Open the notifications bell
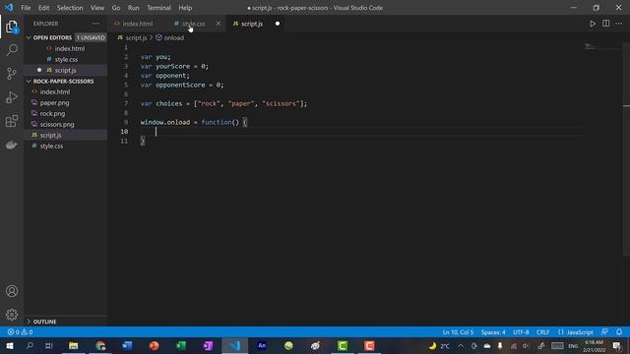Image resolution: width=630 pixels, height=354 pixels. coord(619,332)
